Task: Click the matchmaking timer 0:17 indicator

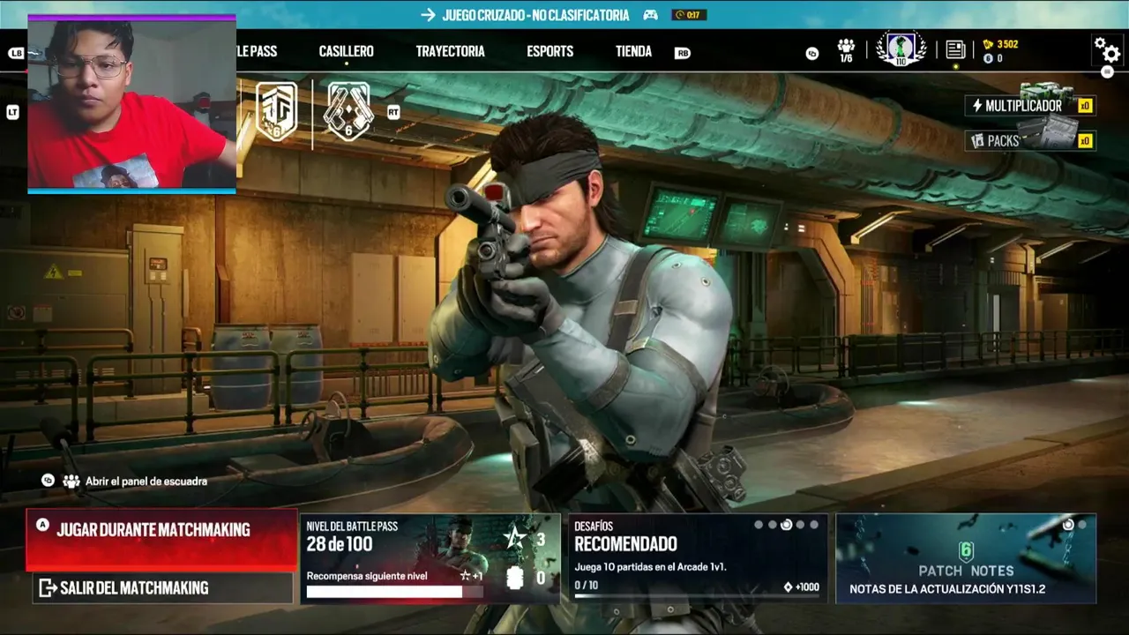Action: tap(689, 15)
